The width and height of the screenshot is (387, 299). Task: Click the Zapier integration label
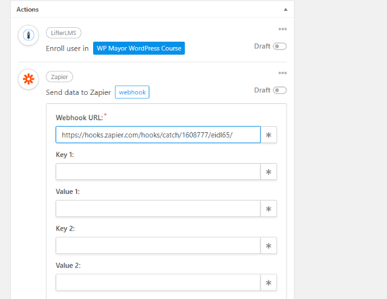pyautogui.click(x=59, y=77)
